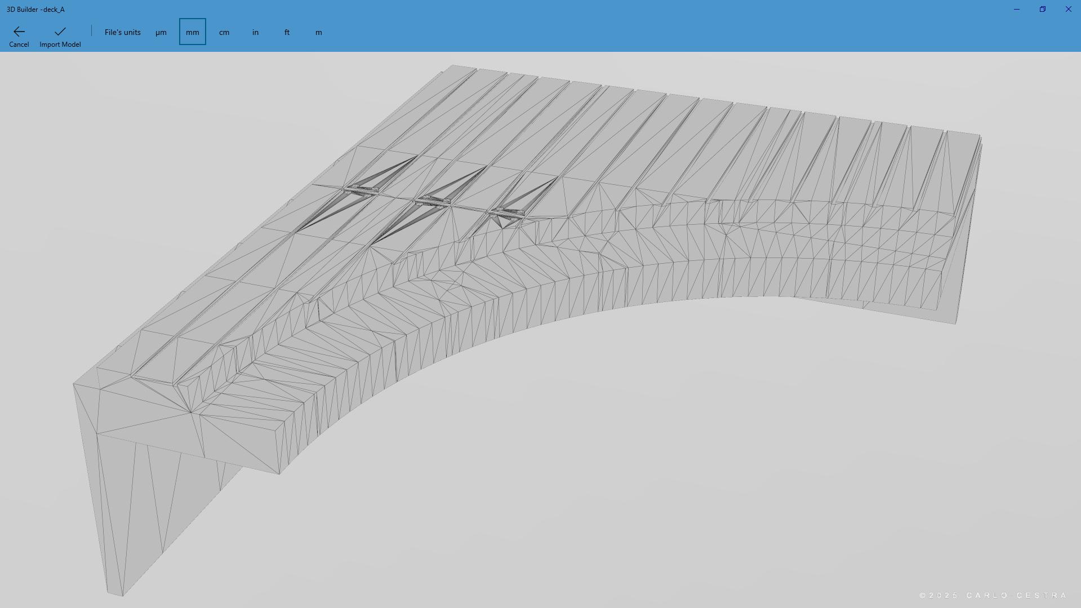Click the middle slot cutout on the deck
1081x608 pixels.
(x=433, y=200)
